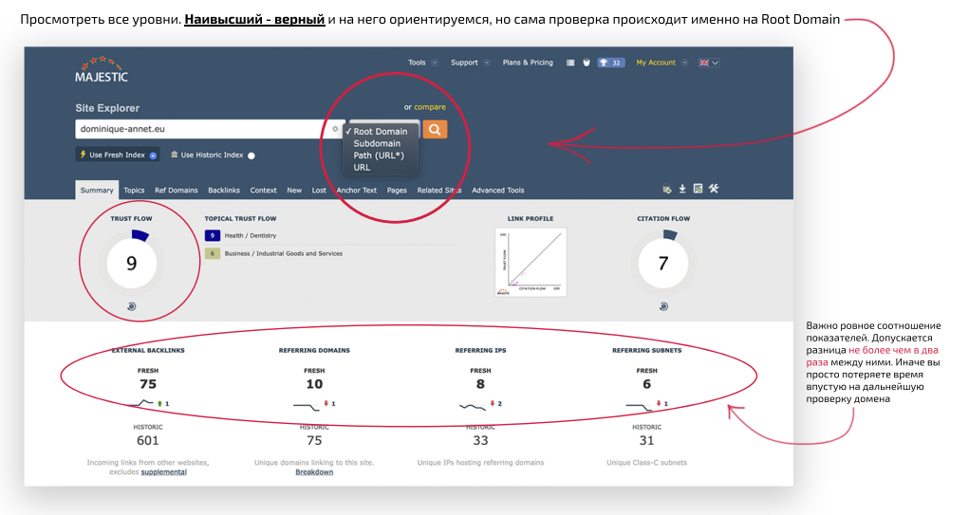The width and height of the screenshot is (969, 515).
Task: Click the blue 9 Health / Dentistry swatch
Action: (212, 235)
